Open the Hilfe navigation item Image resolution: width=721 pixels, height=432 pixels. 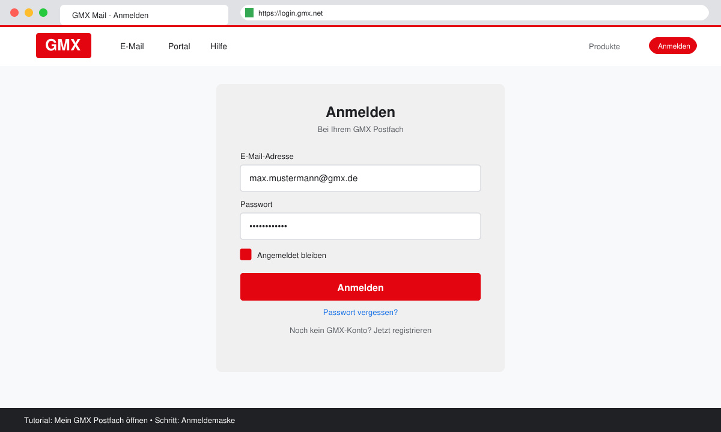(219, 46)
